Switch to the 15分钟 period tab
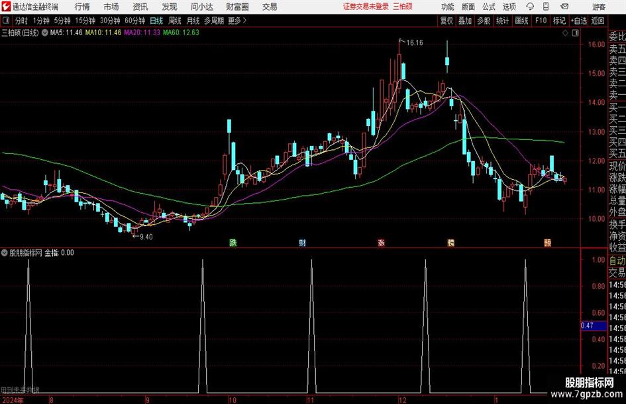 (85, 21)
